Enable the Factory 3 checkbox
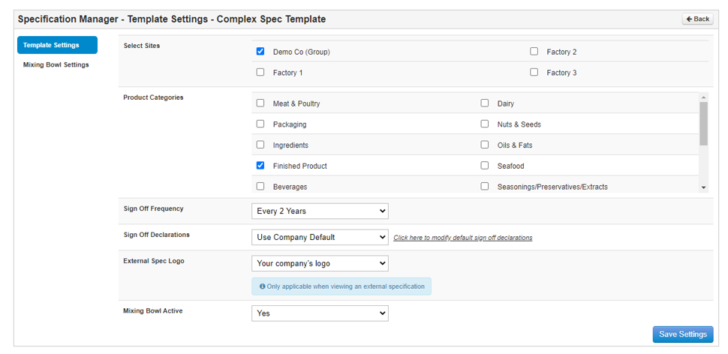The image size is (728, 354). coord(534,73)
